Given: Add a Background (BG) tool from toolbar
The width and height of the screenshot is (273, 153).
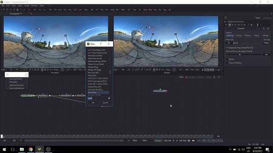Looking at the screenshot, I should click(x=35, y=10).
